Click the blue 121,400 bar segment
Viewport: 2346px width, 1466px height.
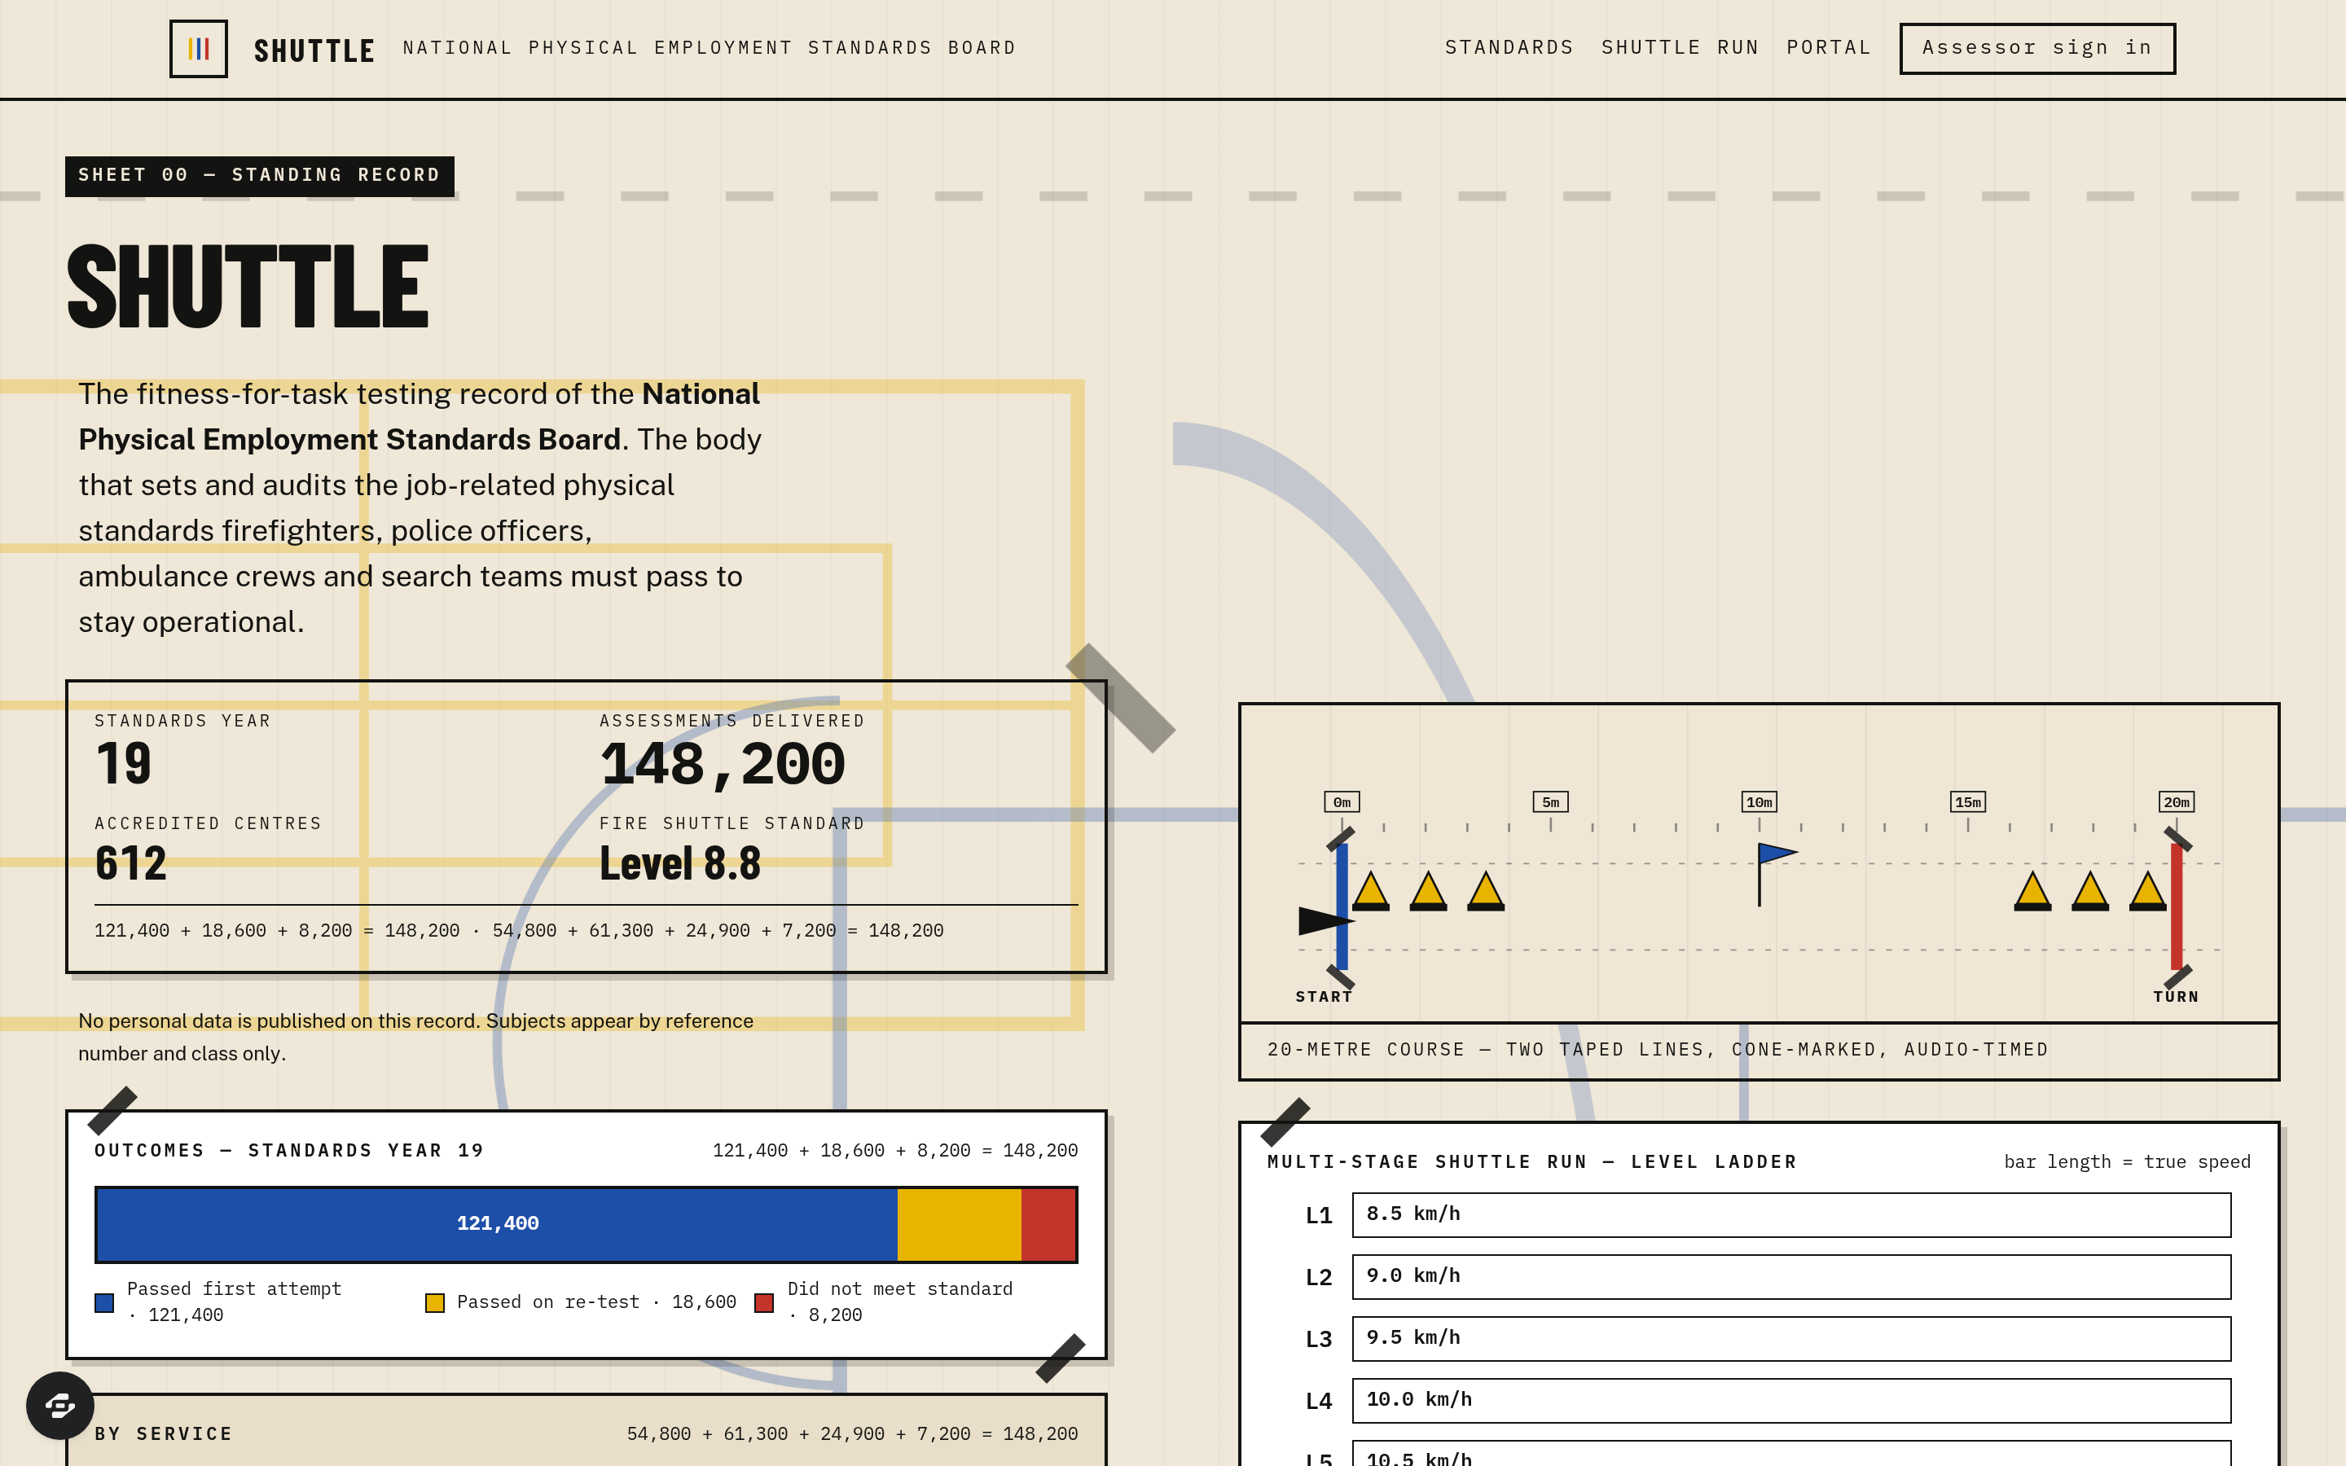(498, 1223)
